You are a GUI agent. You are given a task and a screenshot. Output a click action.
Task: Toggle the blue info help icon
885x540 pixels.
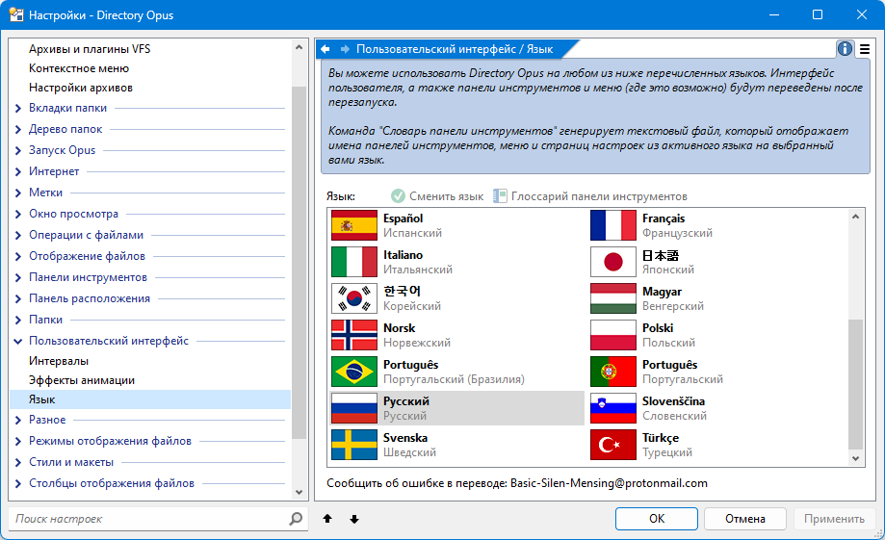point(845,49)
